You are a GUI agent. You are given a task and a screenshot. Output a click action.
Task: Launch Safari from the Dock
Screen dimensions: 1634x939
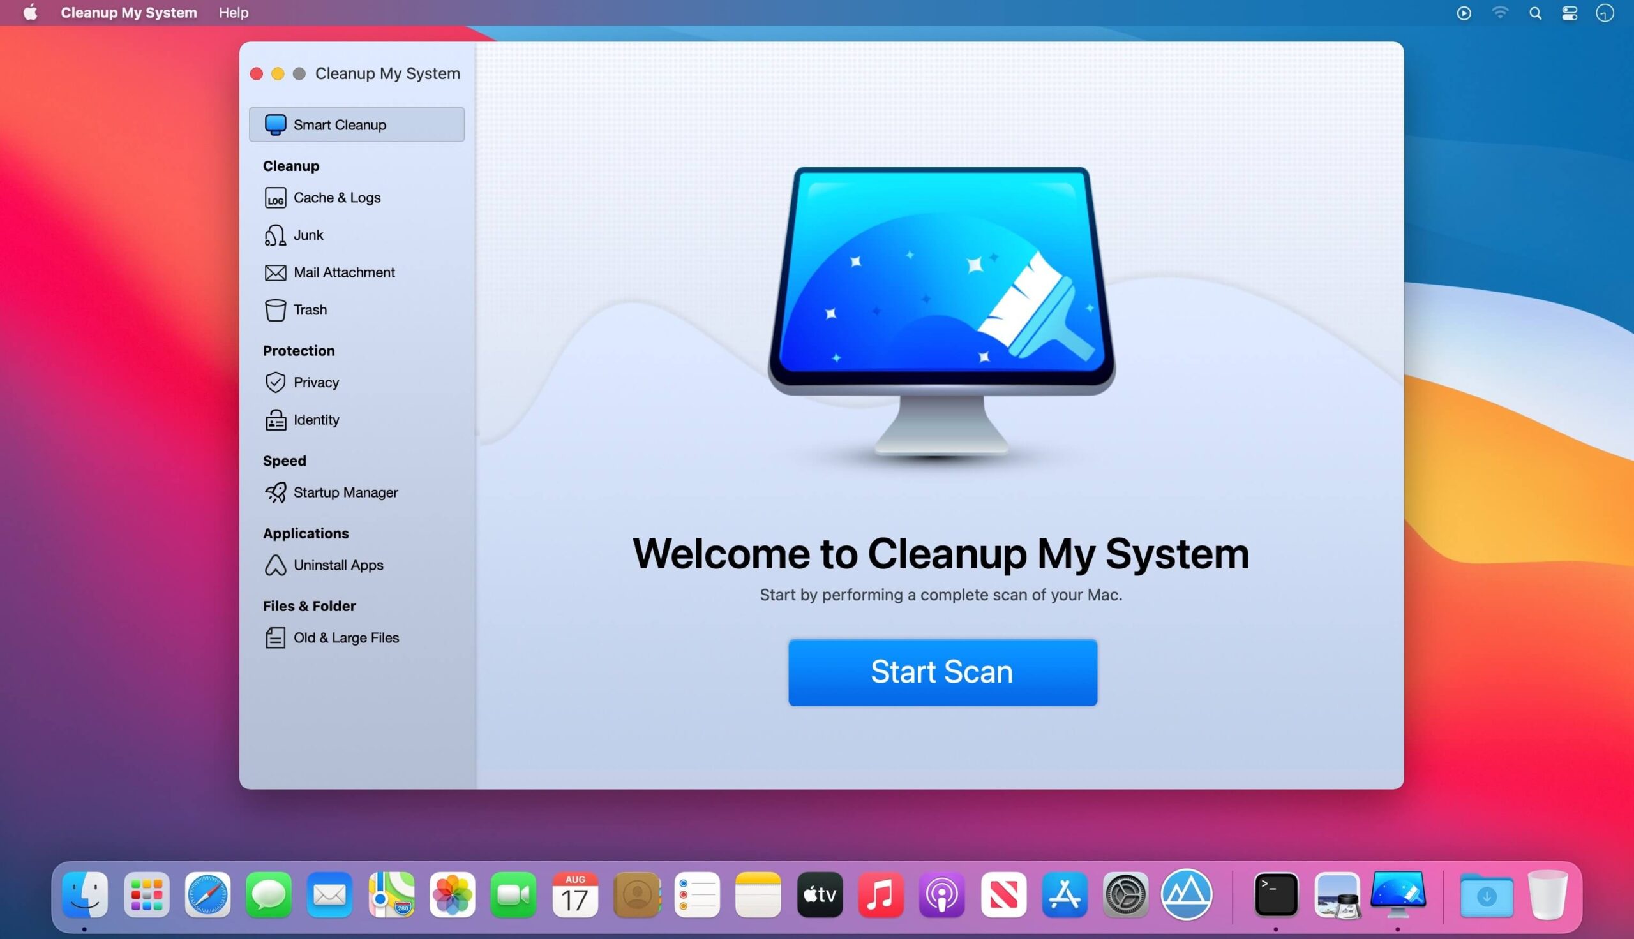click(207, 895)
